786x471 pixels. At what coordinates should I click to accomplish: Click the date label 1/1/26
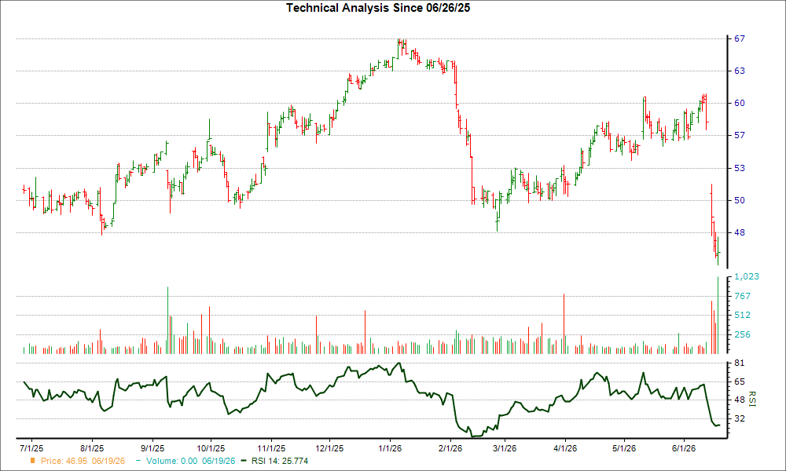pos(390,448)
